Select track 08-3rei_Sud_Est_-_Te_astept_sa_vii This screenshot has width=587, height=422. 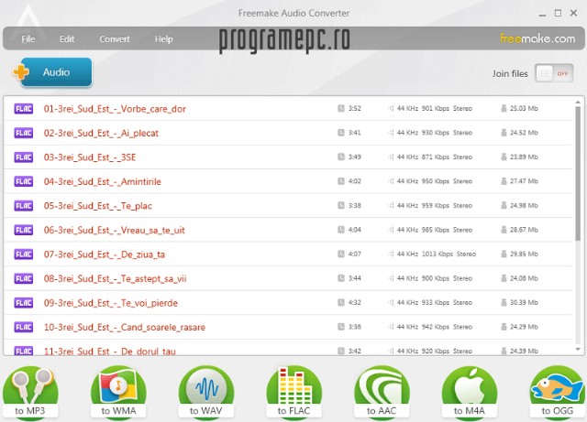(x=115, y=279)
